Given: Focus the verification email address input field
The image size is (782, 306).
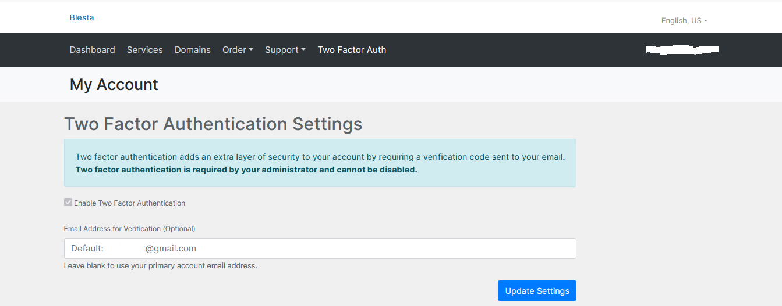Looking at the screenshot, I should coord(320,249).
